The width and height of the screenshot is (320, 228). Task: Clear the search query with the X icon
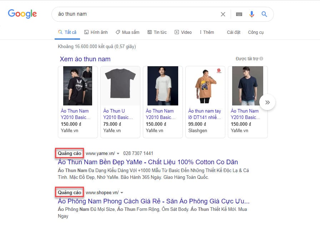click(223, 14)
